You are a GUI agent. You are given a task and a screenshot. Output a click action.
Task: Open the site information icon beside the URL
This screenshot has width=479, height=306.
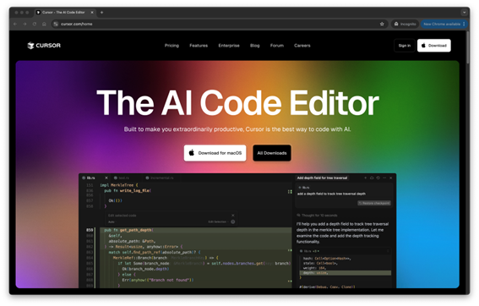point(56,24)
